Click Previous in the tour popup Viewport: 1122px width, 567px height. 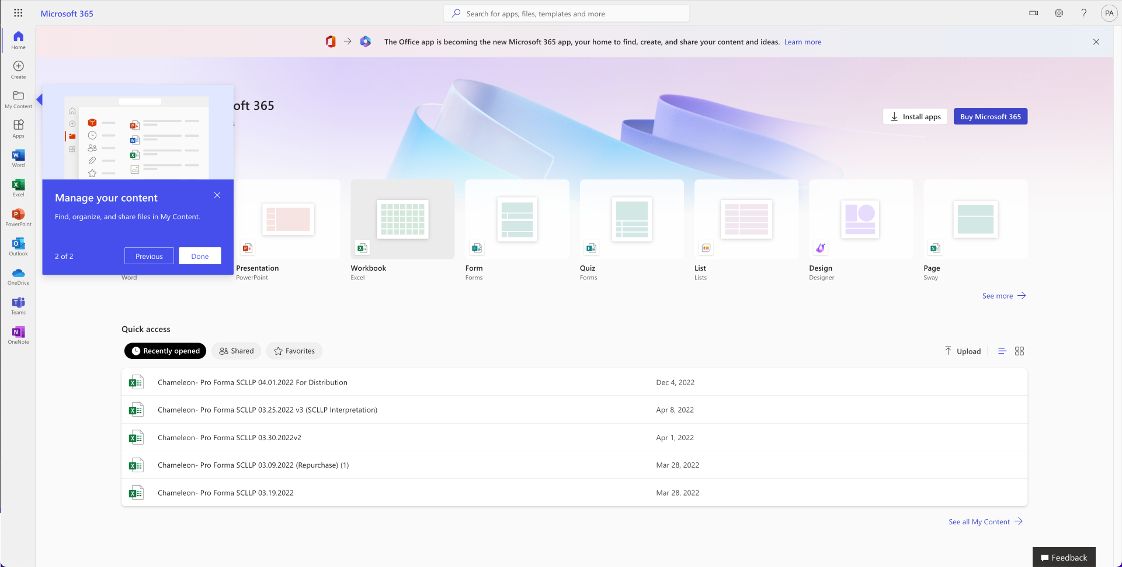point(149,256)
